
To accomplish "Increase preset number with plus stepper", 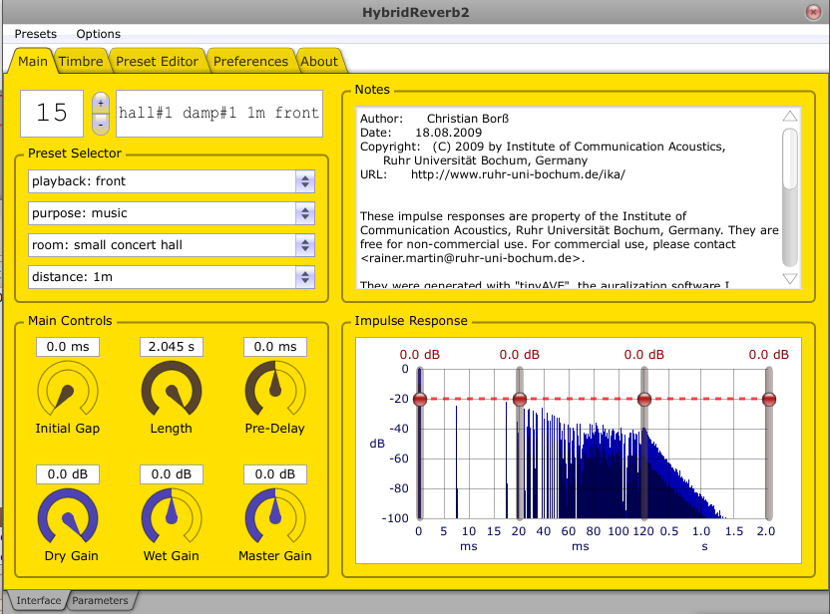I will click(101, 104).
